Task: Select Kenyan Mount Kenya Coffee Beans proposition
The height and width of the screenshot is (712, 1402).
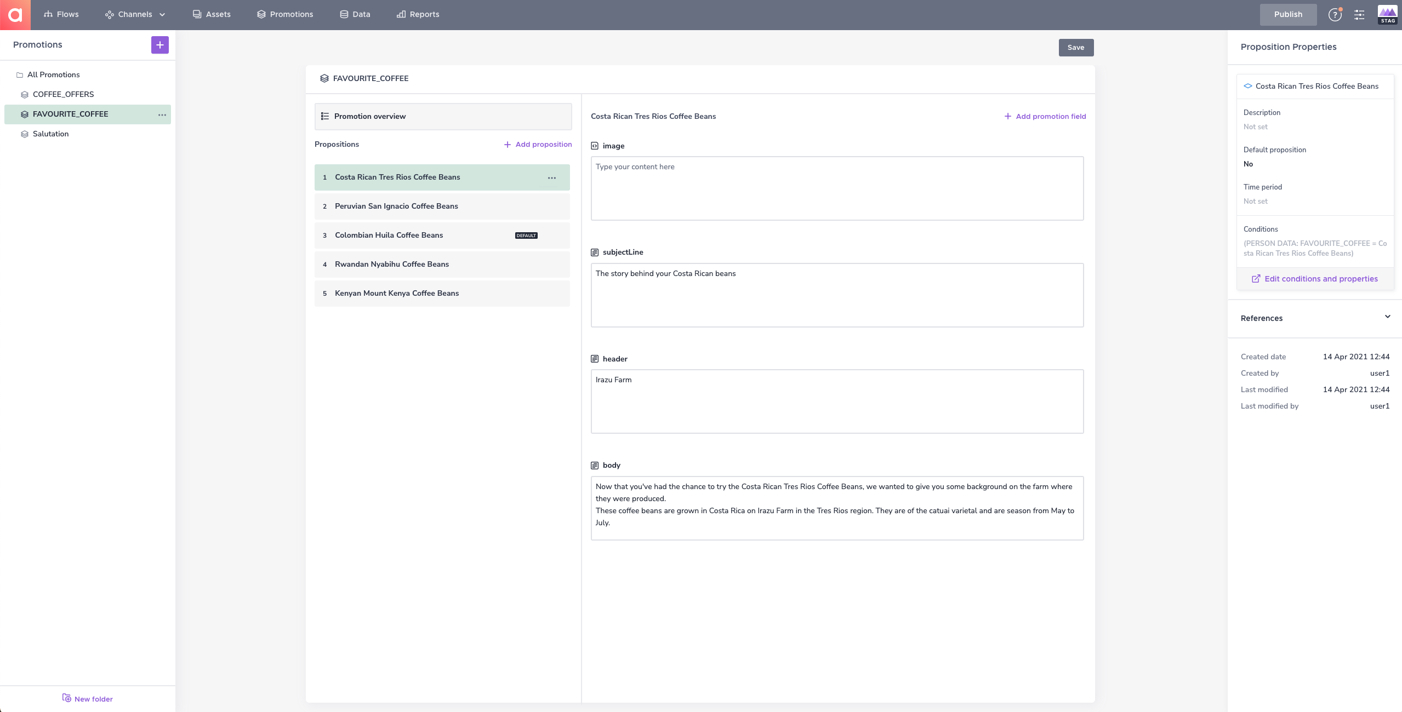Action: (442, 294)
